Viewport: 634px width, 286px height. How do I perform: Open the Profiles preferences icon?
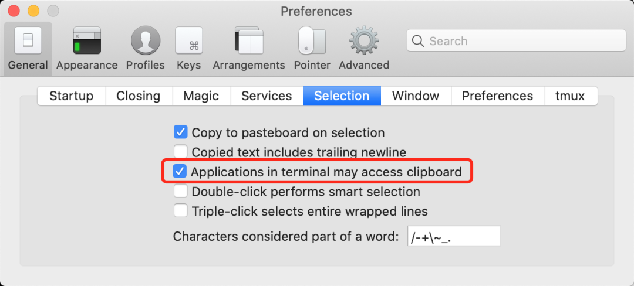point(145,42)
